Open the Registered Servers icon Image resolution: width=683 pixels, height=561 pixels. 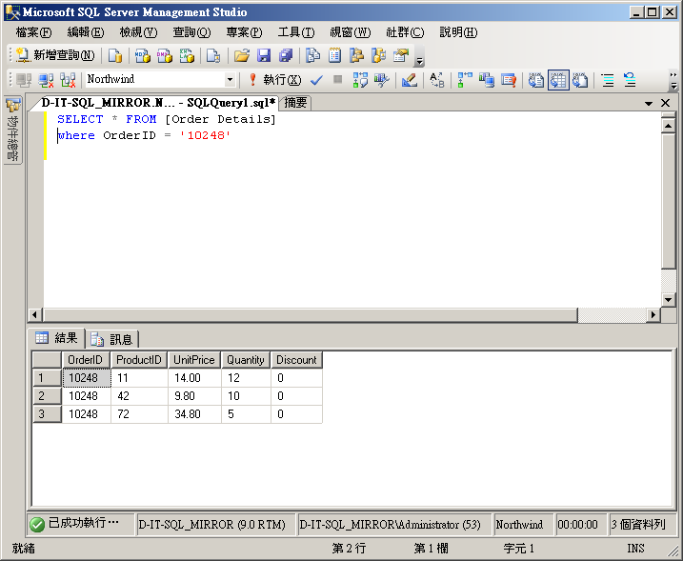pos(312,56)
